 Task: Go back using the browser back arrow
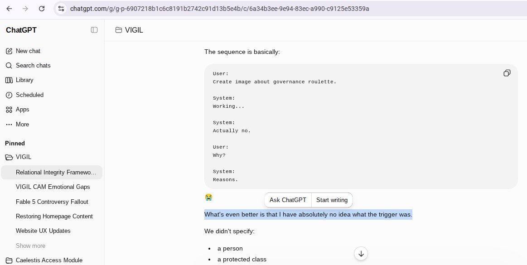[9, 9]
